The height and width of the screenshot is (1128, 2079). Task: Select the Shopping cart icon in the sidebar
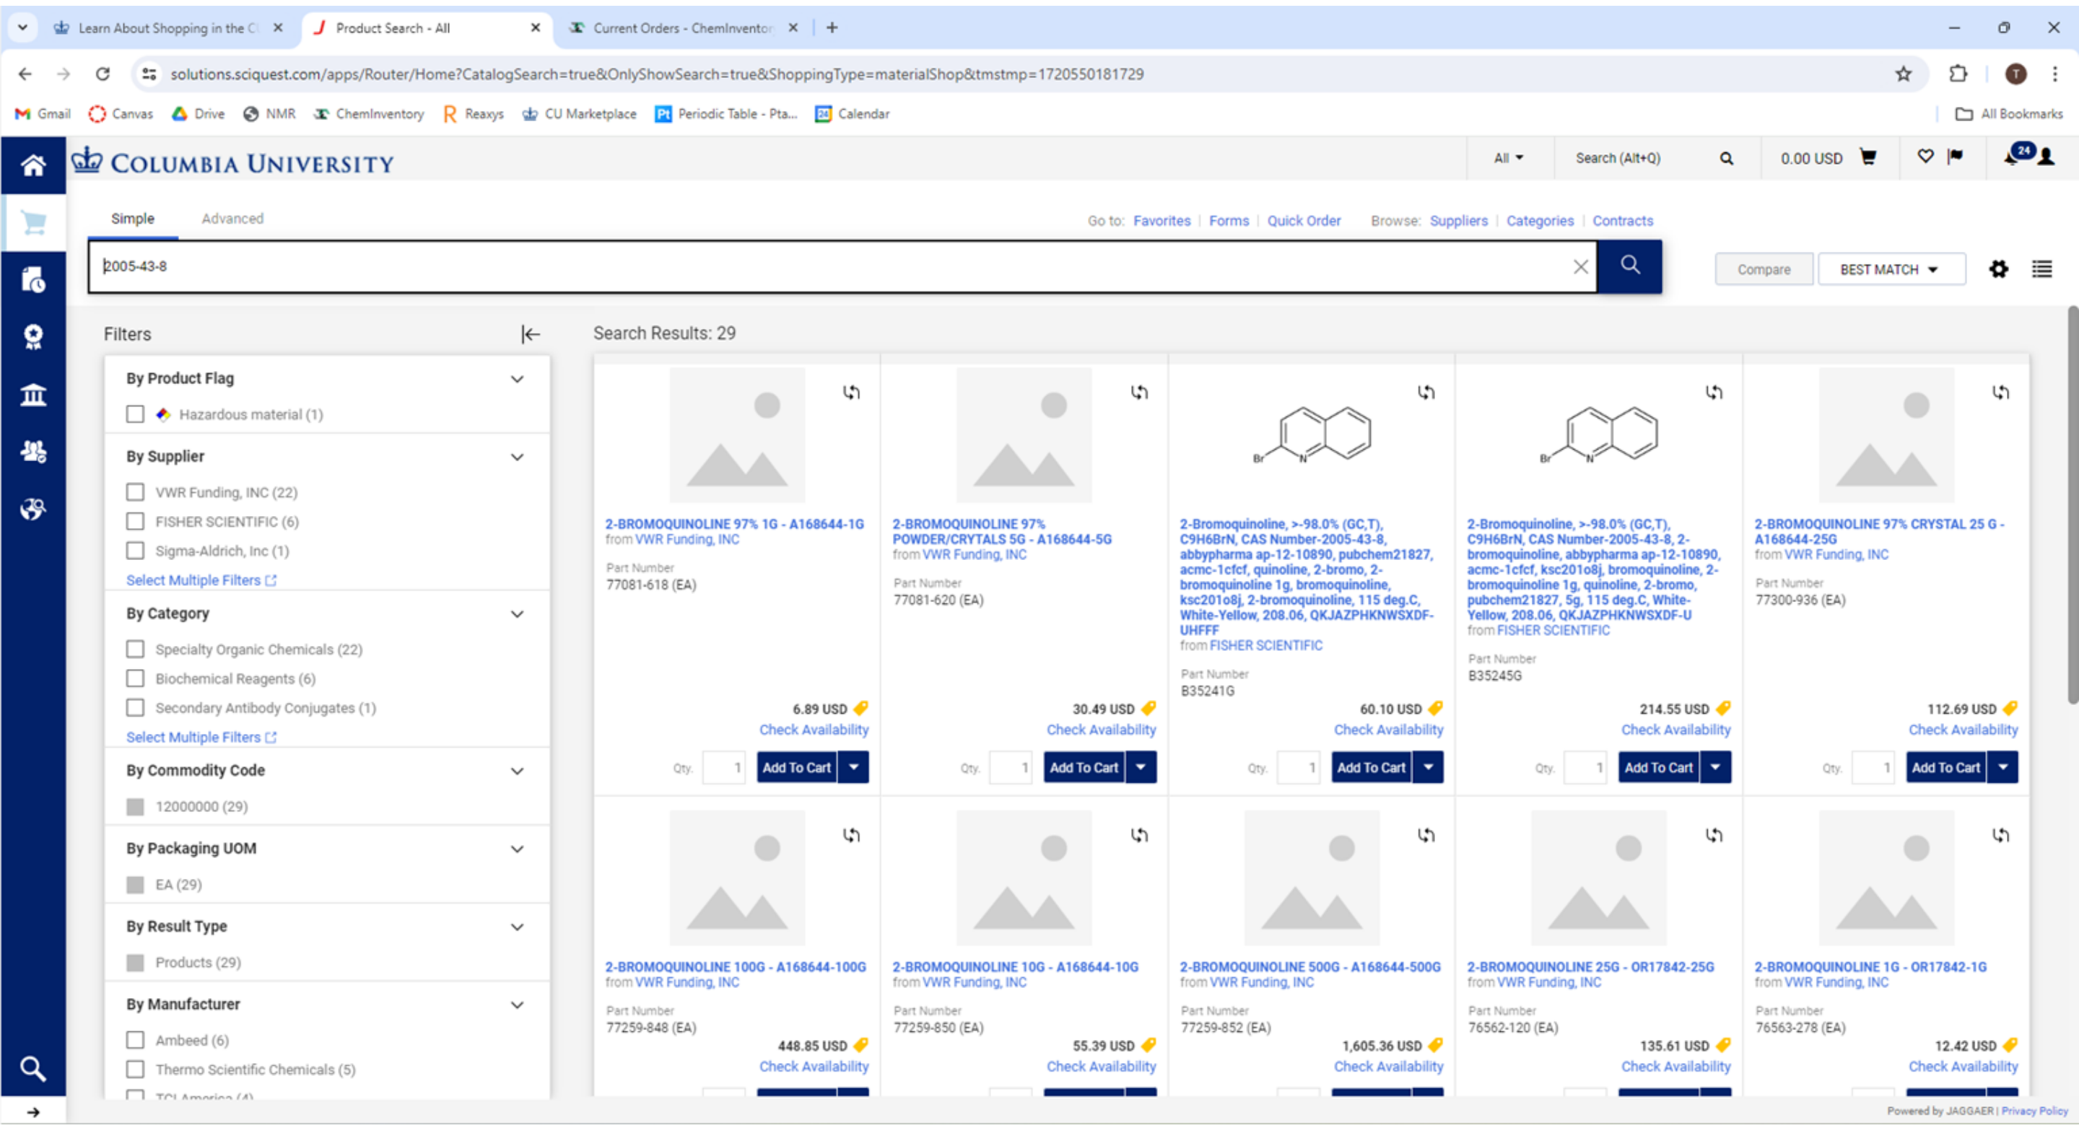pyautogui.click(x=32, y=223)
